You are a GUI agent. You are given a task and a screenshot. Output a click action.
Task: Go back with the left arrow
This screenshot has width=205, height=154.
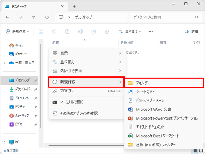[x=7, y=17]
